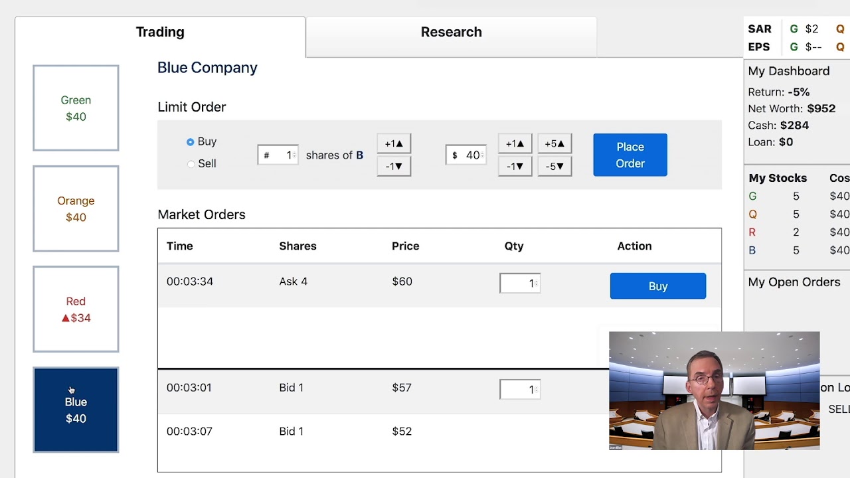The width and height of the screenshot is (850, 478).
Task: Click the Net Worth $952 line
Action: (x=792, y=109)
